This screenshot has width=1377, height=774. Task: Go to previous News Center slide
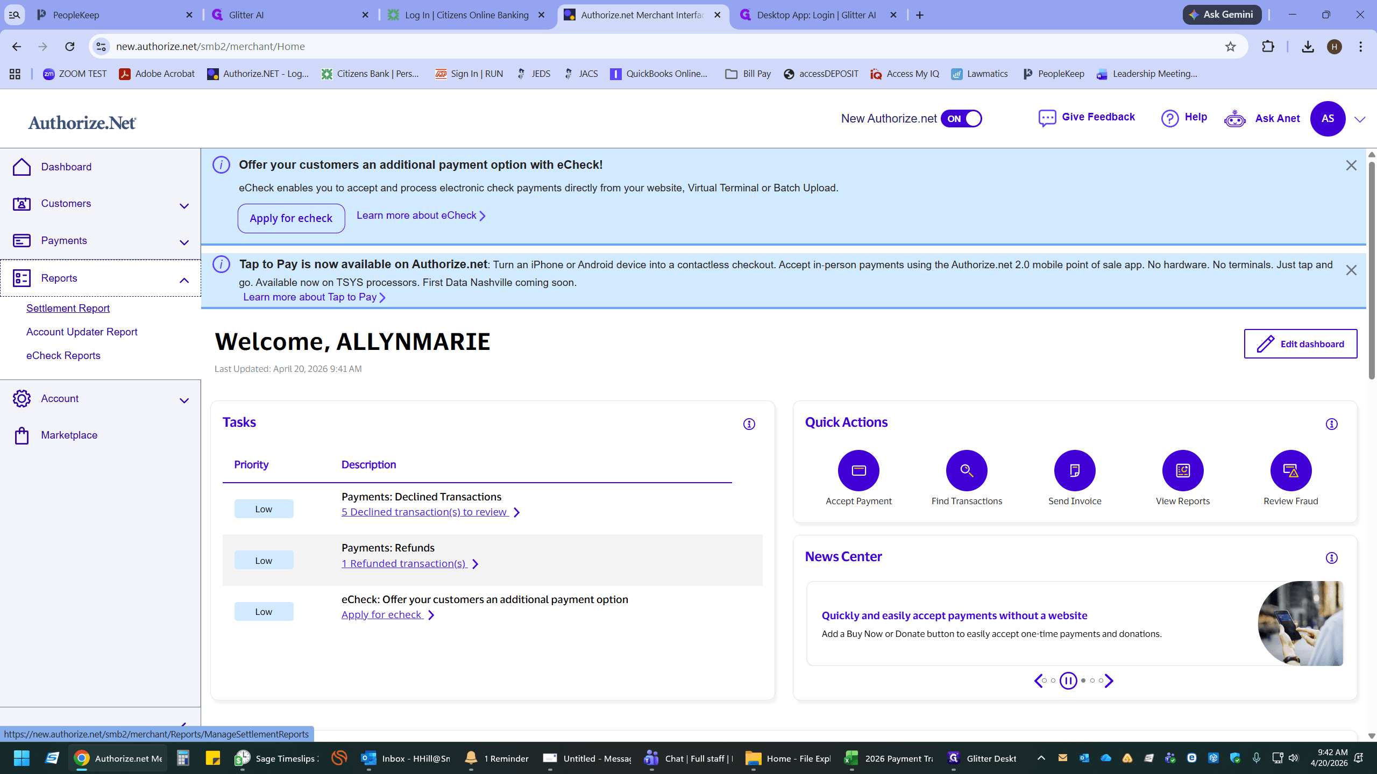[1038, 680]
